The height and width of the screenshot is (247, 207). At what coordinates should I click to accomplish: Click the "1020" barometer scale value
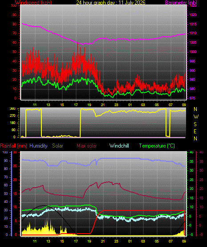tap(193, 15)
